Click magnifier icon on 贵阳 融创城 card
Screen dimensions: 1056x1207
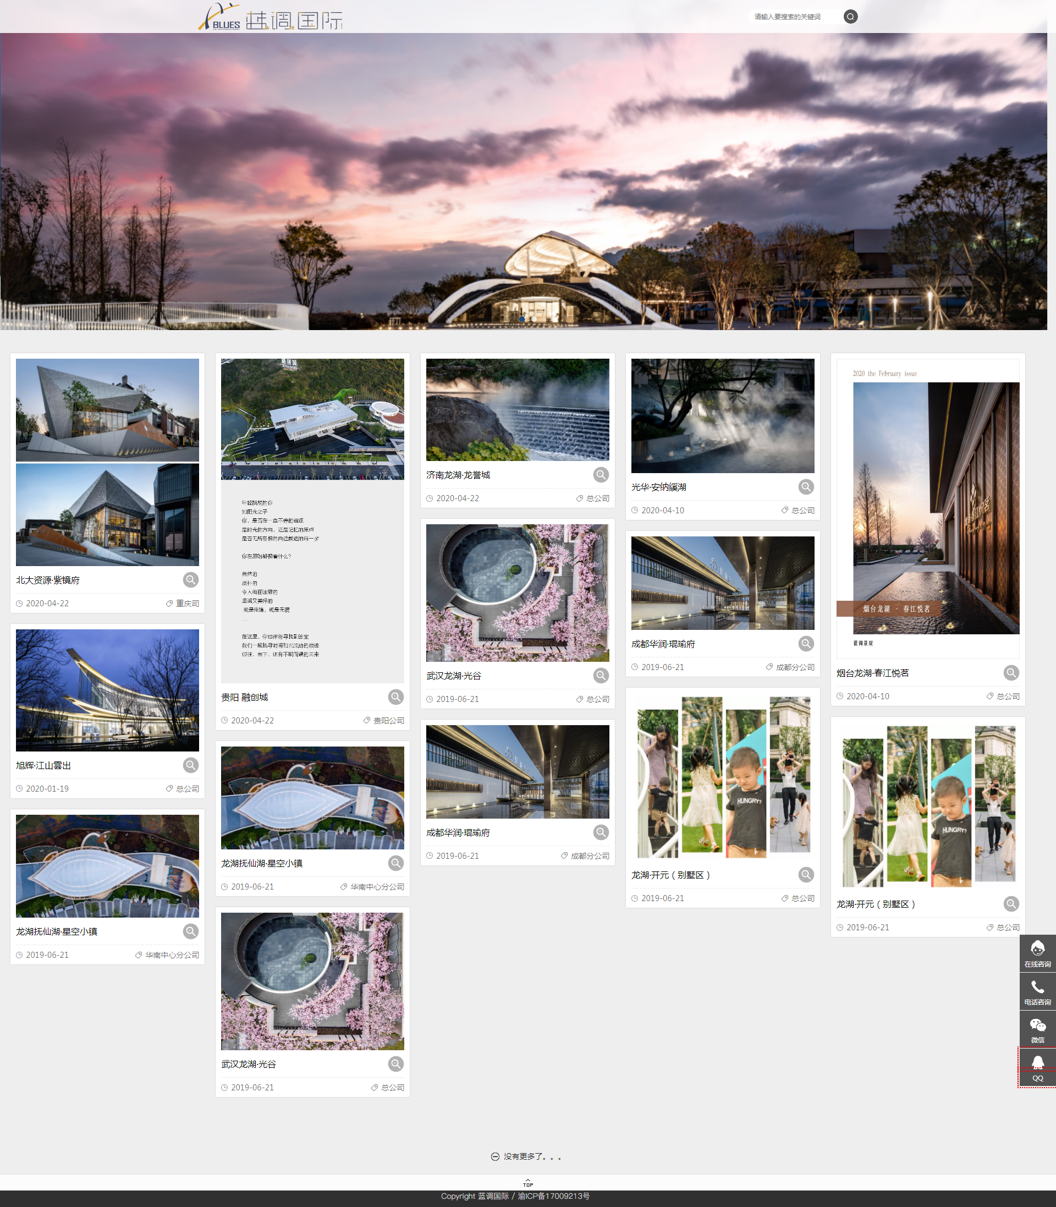[395, 697]
